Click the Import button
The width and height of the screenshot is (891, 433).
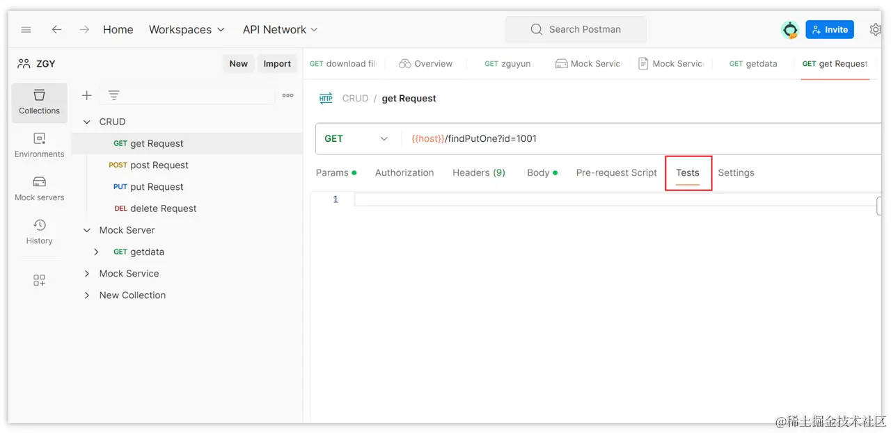[x=277, y=63]
